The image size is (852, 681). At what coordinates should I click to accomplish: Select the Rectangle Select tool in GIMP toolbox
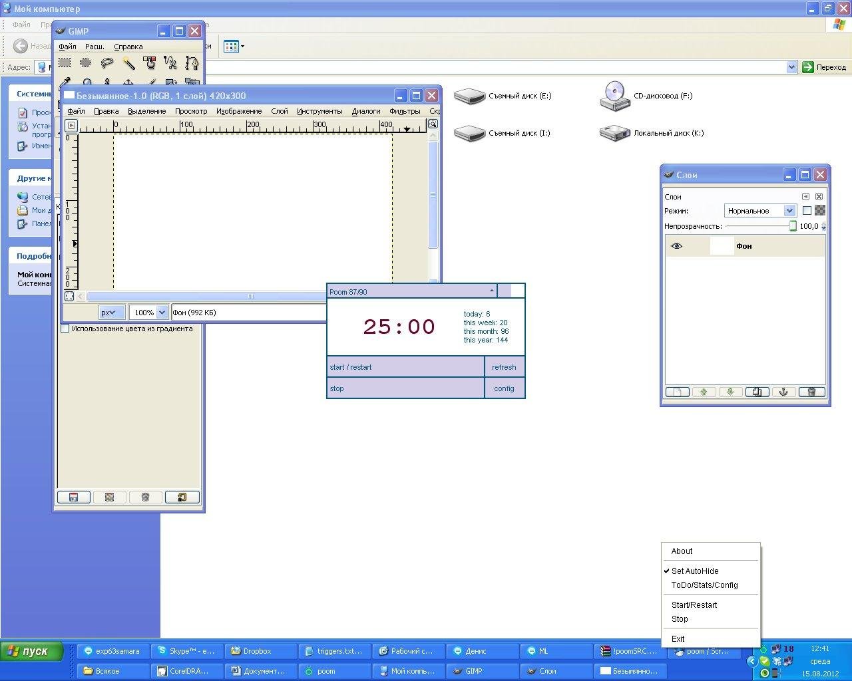click(x=65, y=63)
